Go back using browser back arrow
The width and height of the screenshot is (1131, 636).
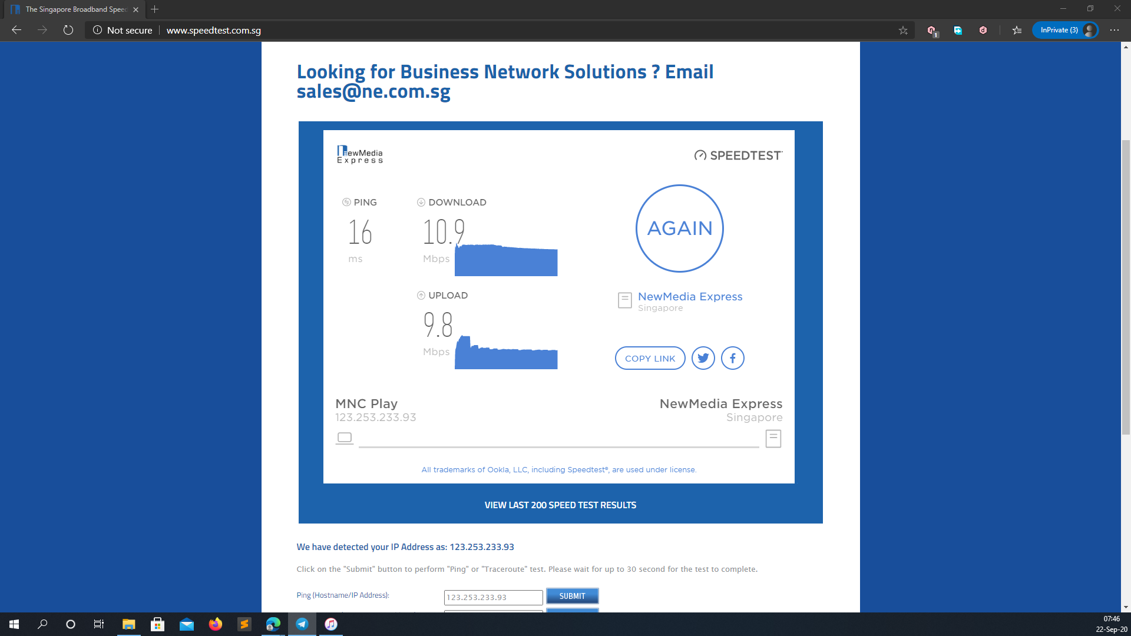point(16,30)
